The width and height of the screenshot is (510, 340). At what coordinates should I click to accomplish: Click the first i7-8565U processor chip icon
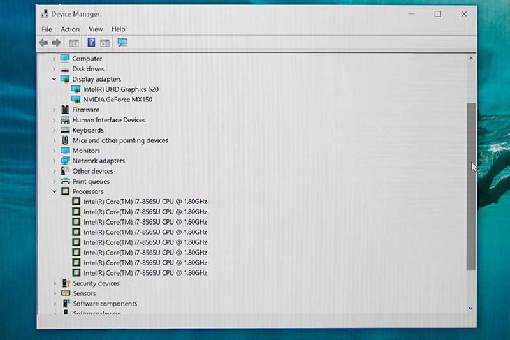coord(76,202)
